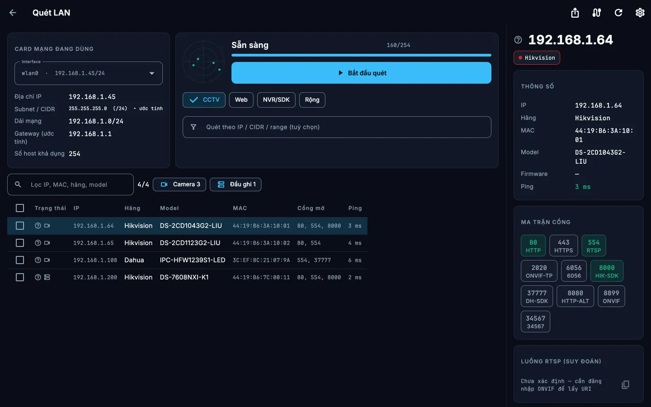Click the 8000 HIK-SDK port tile

(607, 271)
